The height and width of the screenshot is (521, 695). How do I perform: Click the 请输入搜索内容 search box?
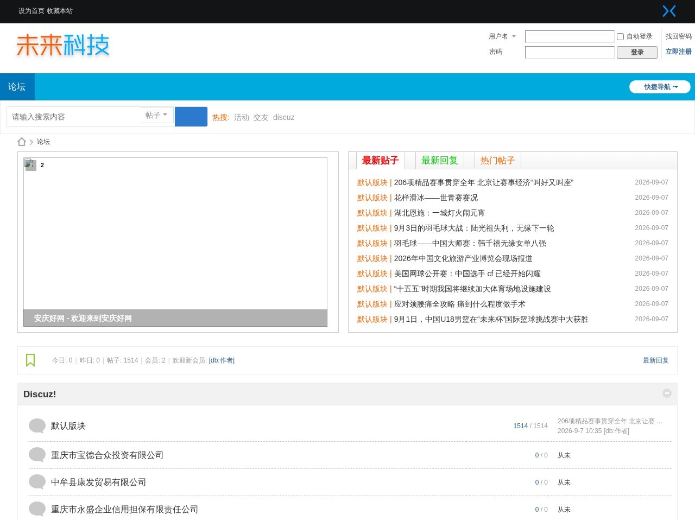[73, 117]
